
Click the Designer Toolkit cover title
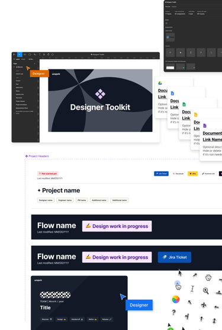point(100,107)
